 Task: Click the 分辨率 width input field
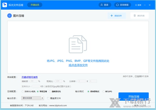pos(82,81)
